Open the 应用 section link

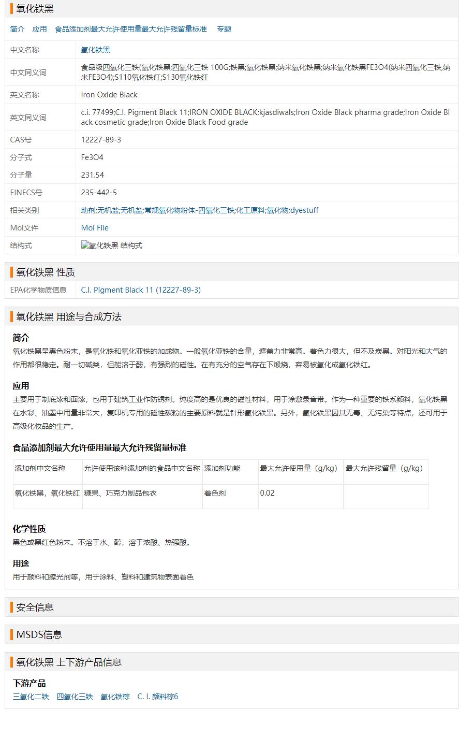coord(39,29)
